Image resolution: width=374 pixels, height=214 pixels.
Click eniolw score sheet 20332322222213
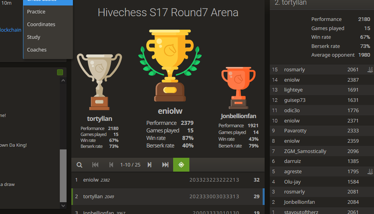(x=214, y=180)
